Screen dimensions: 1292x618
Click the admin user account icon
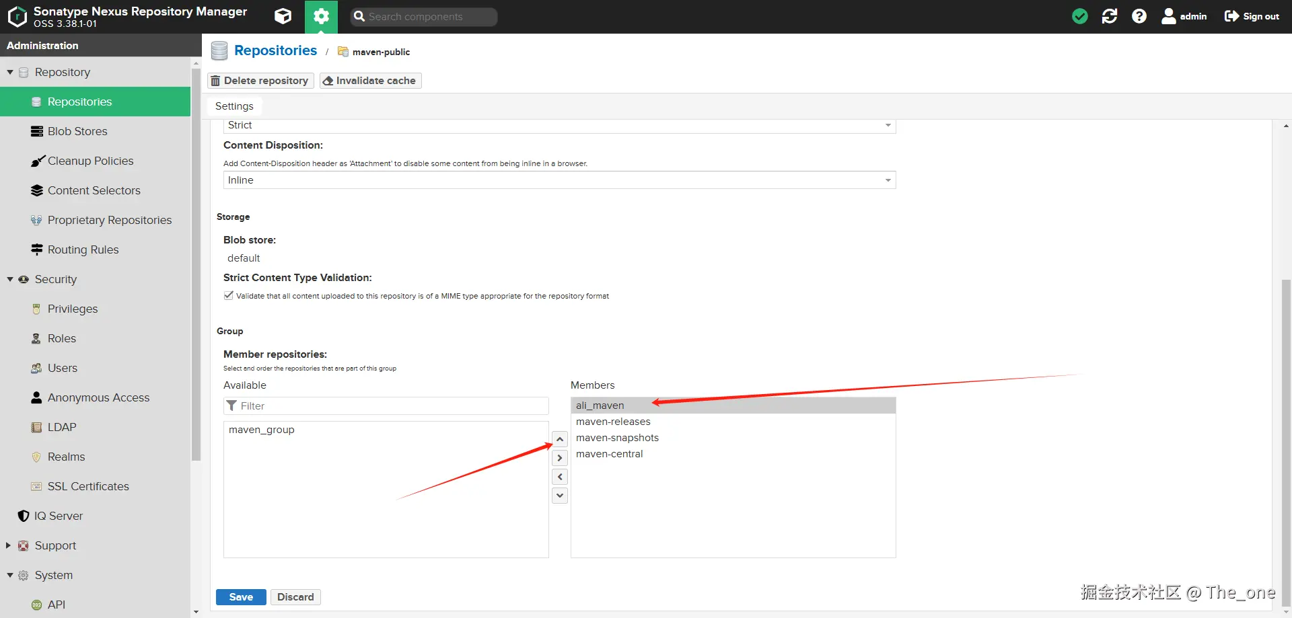(1169, 16)
